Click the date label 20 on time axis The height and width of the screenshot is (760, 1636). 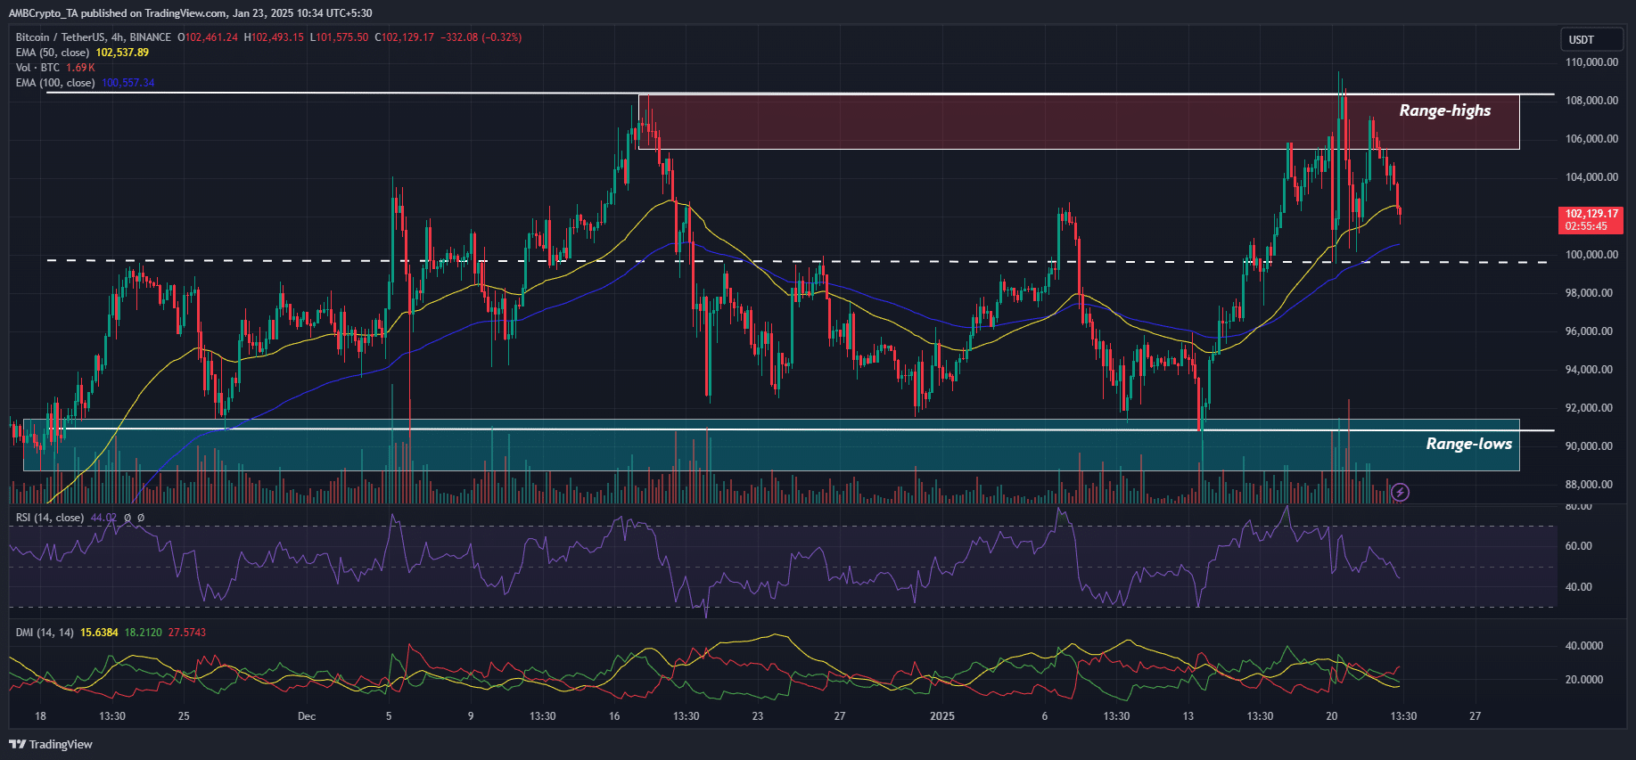point(1331,716)
